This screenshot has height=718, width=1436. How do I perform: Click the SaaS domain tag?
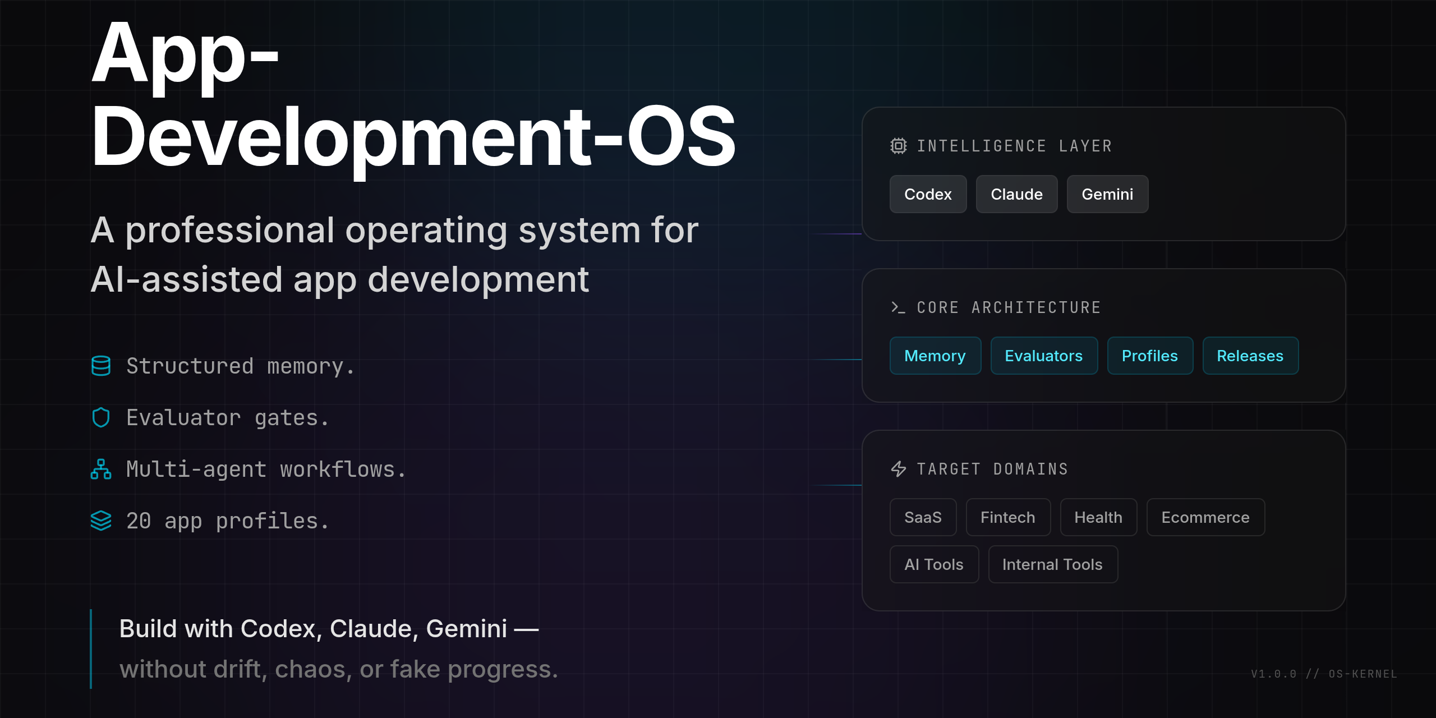point(923,517)
